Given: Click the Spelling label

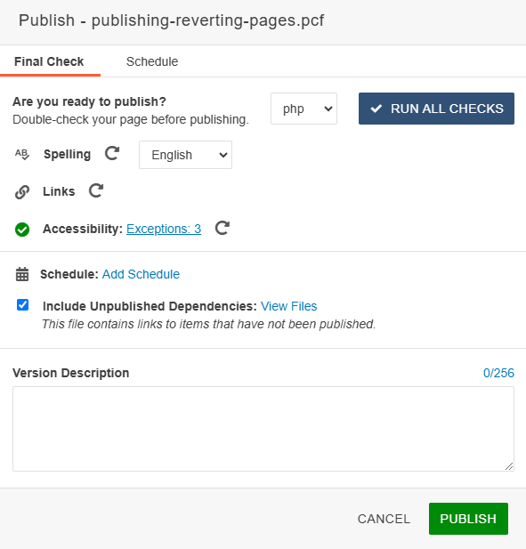Looking at the screenshot, I should click(x=68, y=154).
